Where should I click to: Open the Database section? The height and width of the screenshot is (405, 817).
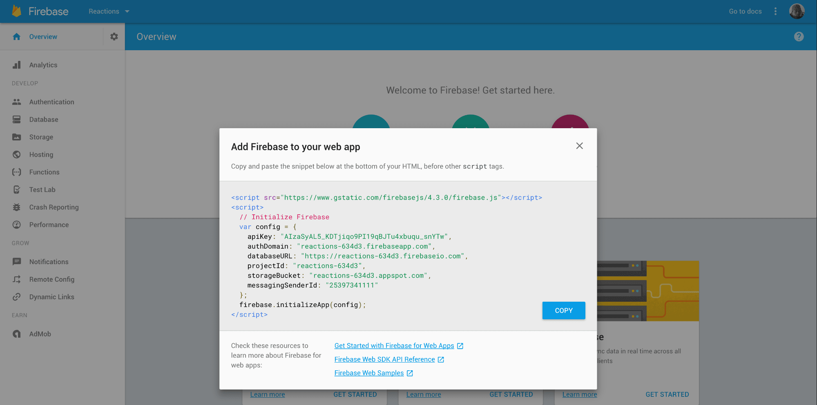coord(44,120)
